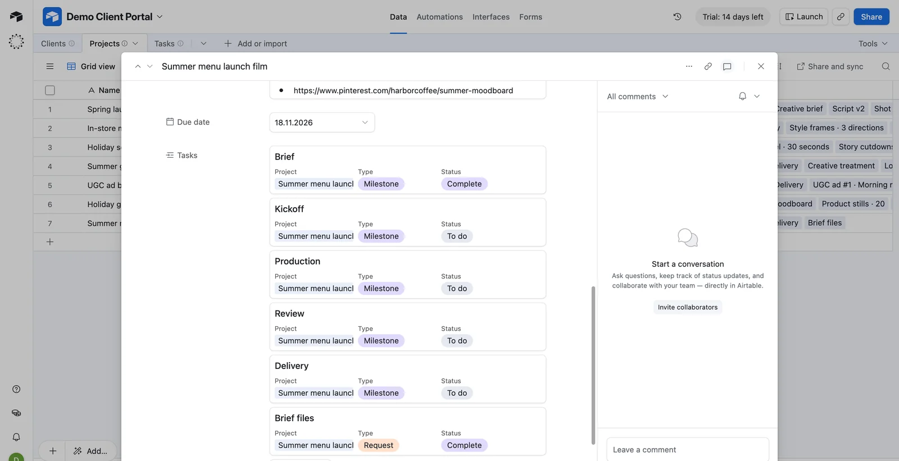Open help question mark icon in sidebar
Image resolution: width=899 pixels, height=461 pixels.
[x=16, y=389]
